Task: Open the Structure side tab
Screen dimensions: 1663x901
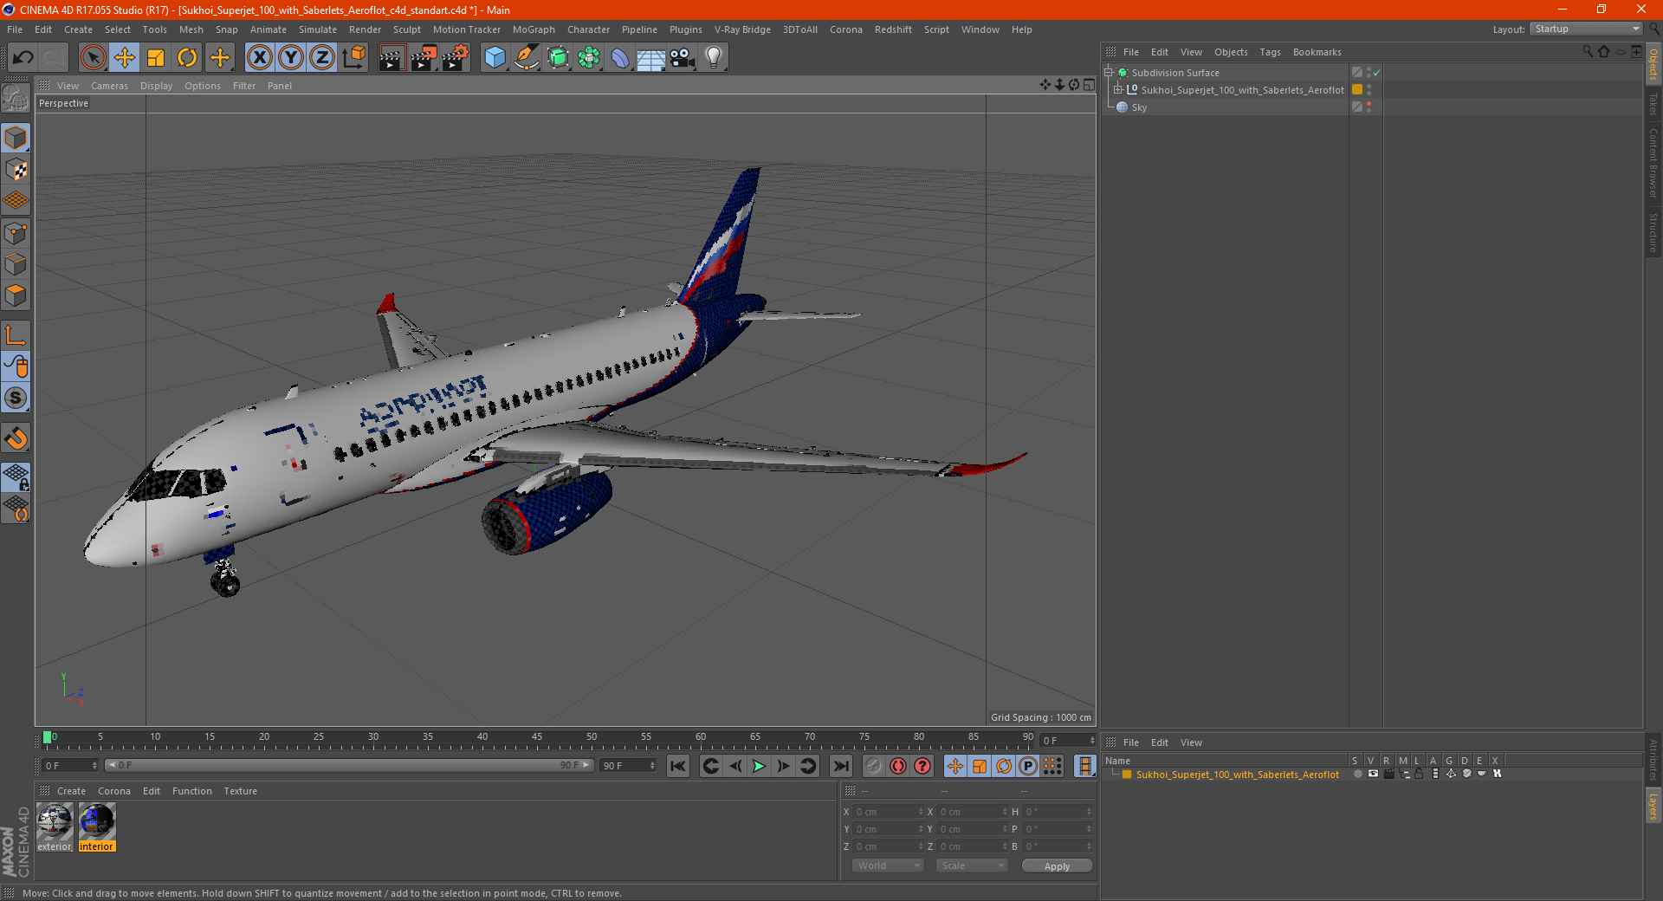Action: coord(1653,232)
